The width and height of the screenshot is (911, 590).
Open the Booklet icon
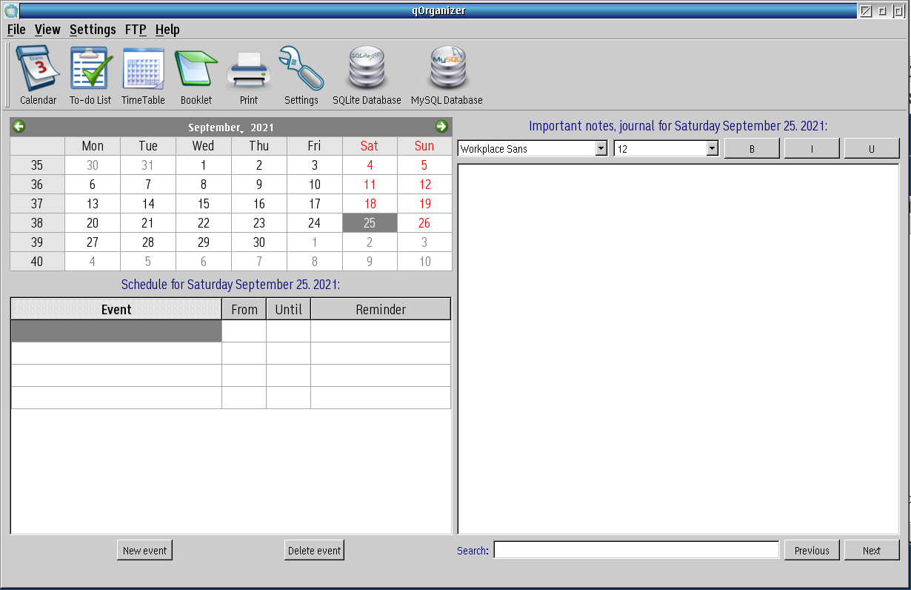[x=196, y=76]
